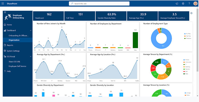Screen dimensions: 199x102
Task: Open the settings gear in the top bar
Action: (183, 4)
